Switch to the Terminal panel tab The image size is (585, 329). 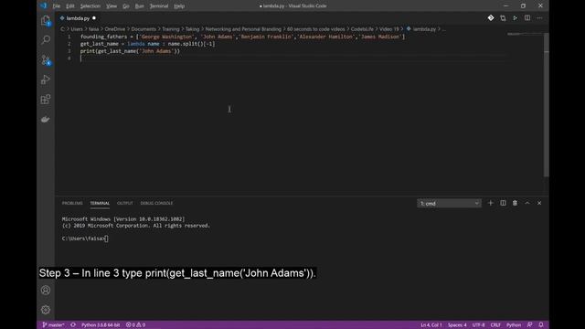pyautogui.click(x=100, y=203)
